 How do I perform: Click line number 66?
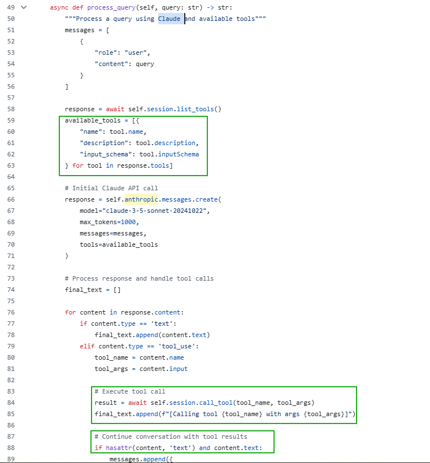point(11,200)
